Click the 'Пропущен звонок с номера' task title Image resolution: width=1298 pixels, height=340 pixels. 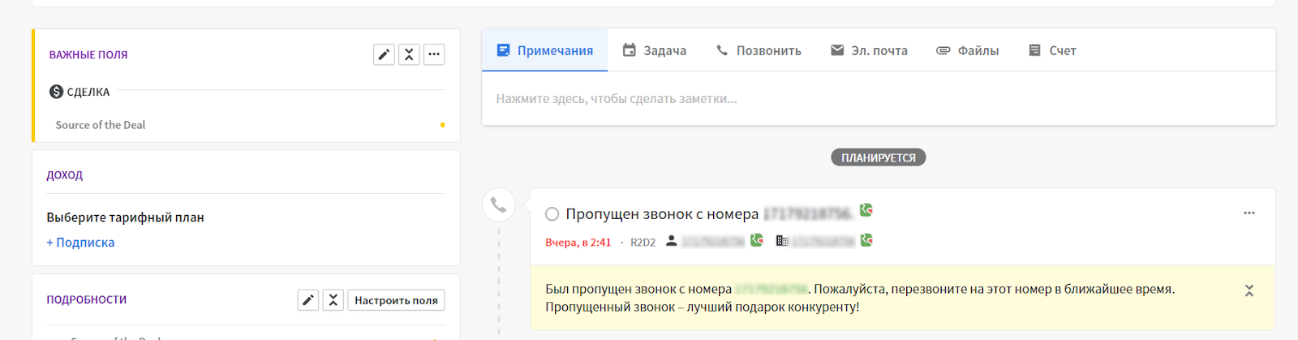click(x=662, y=214)
